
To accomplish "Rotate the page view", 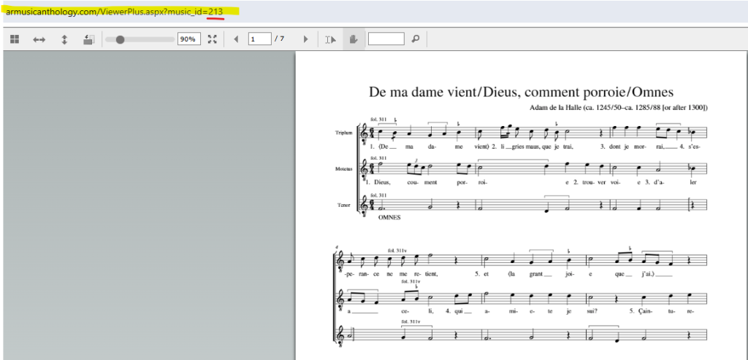I will coord(89,39).
